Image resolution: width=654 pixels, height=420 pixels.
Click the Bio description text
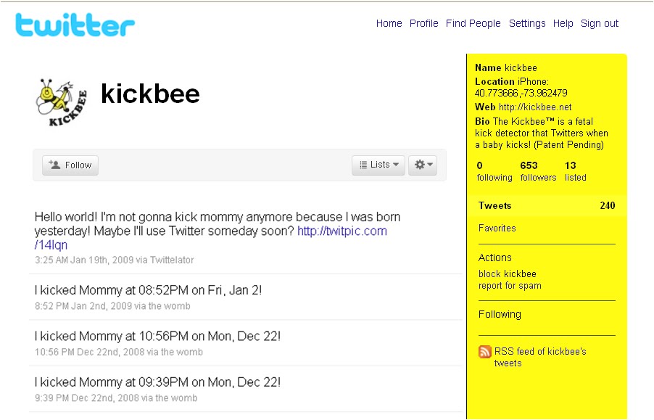click(542, 133)
